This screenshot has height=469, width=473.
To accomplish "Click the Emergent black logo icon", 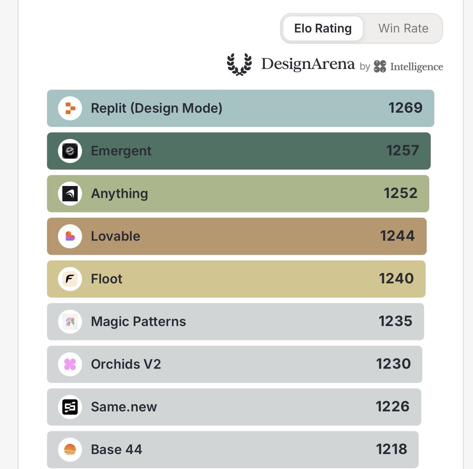I will click(70, 151).
